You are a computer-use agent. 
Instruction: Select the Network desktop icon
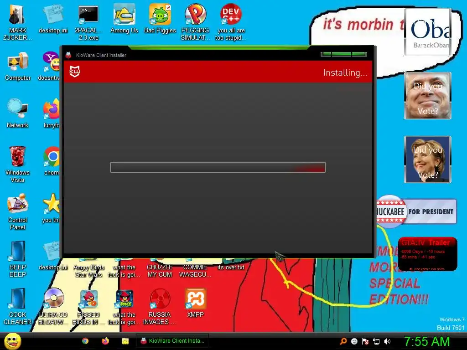(x=18, y=113)
